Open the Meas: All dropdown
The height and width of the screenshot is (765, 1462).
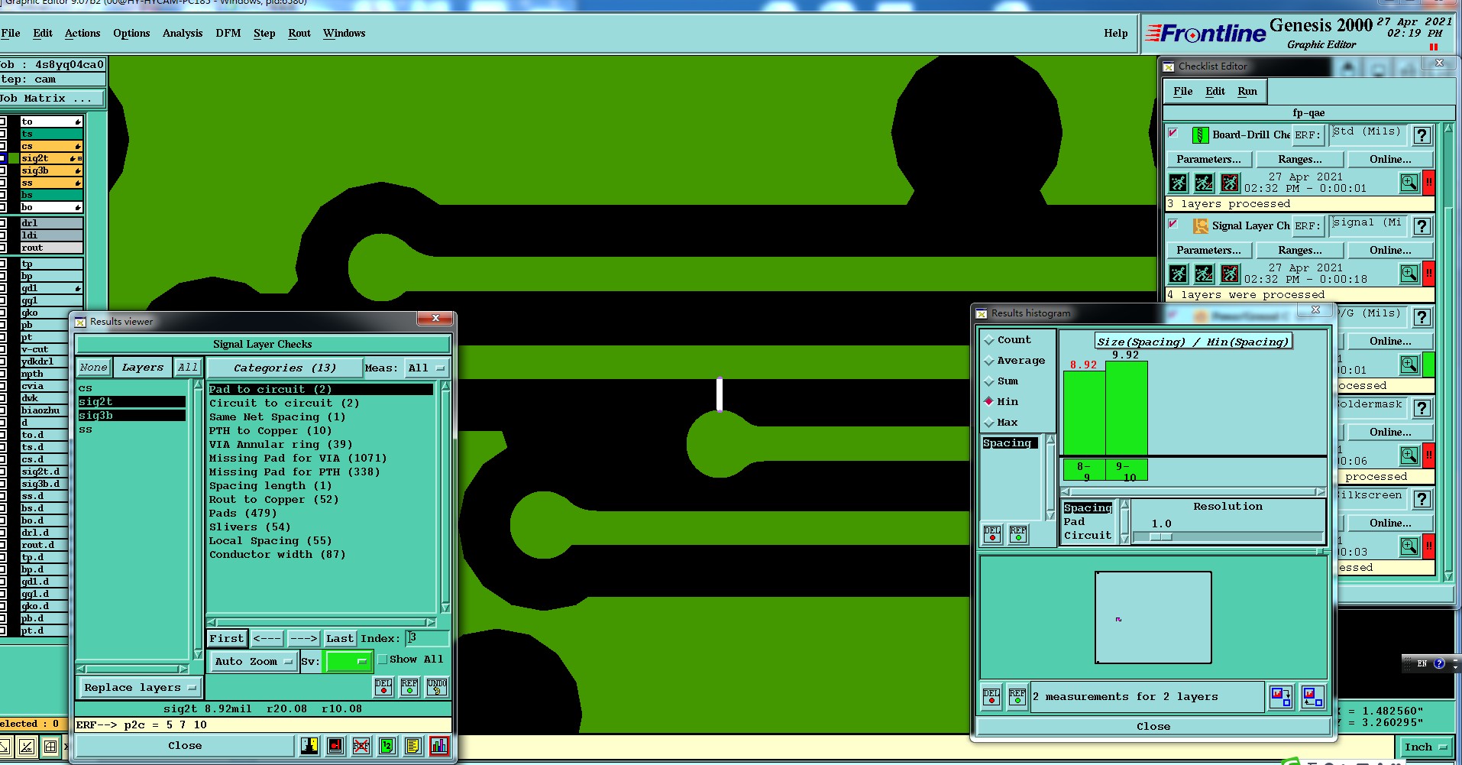[426, 368]
